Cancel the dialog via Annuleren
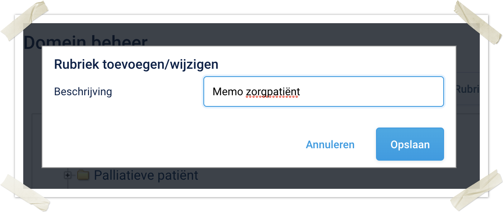This screenshot has width=503, height=212. 330,145
